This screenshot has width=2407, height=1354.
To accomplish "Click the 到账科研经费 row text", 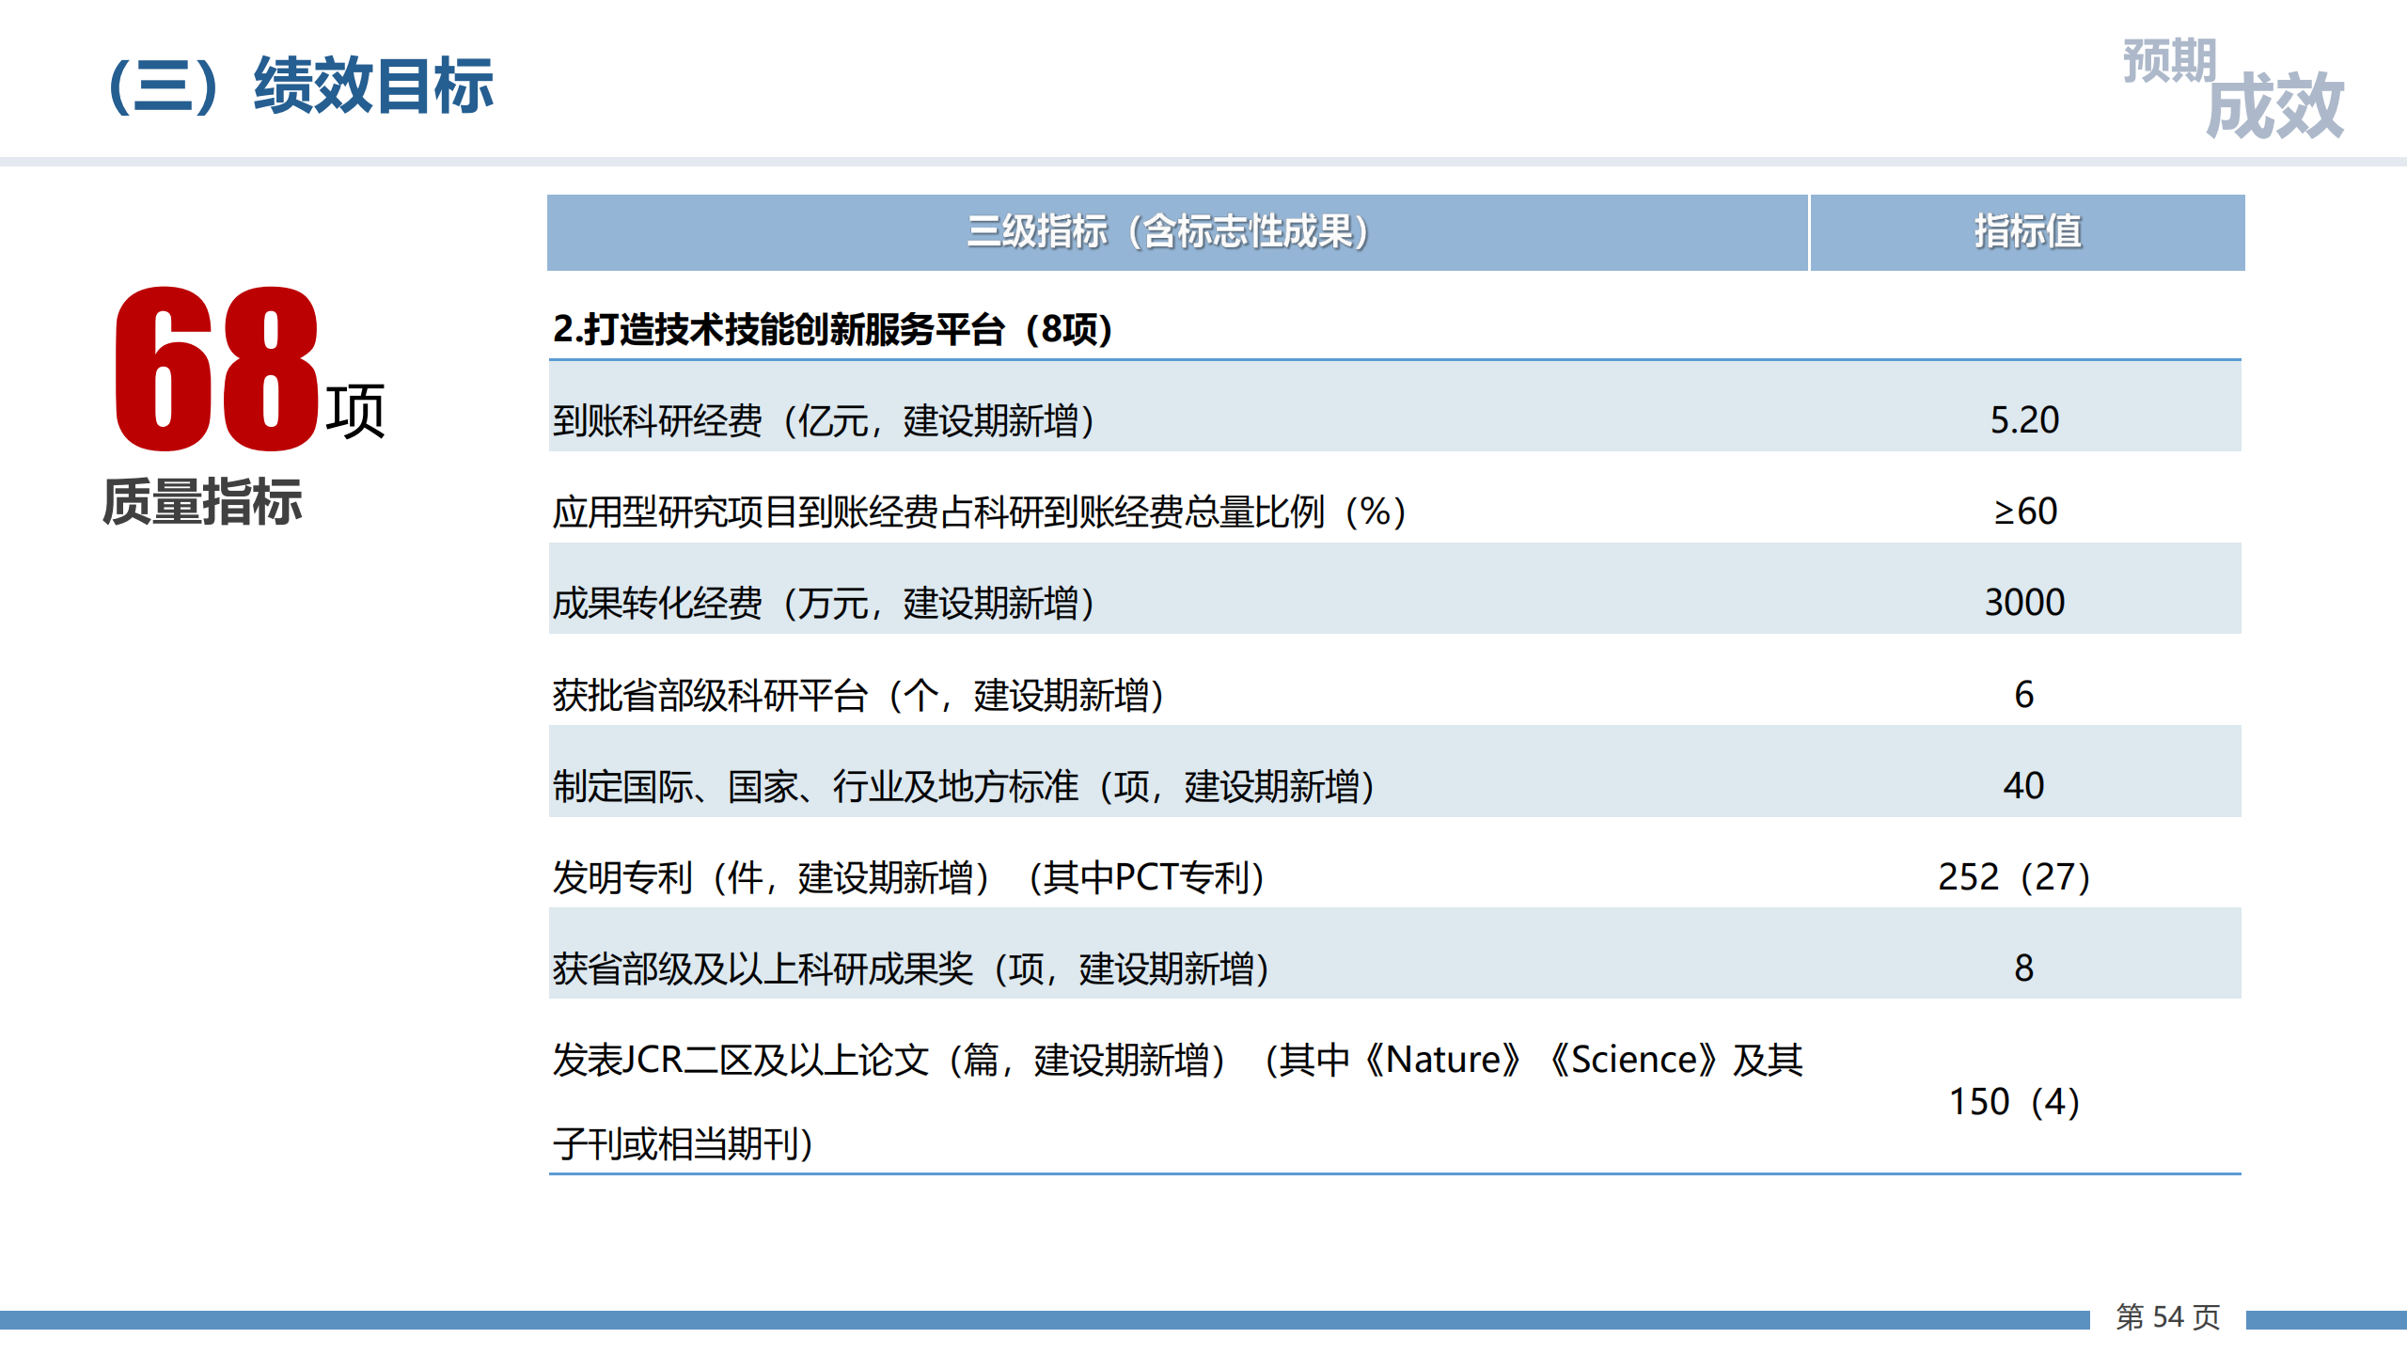I will click(x=824, y=420).
